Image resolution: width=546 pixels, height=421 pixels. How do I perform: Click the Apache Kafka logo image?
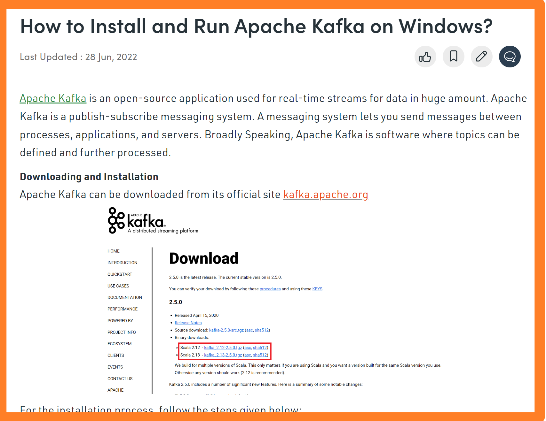pyautogui.click(x=153, y=221)
